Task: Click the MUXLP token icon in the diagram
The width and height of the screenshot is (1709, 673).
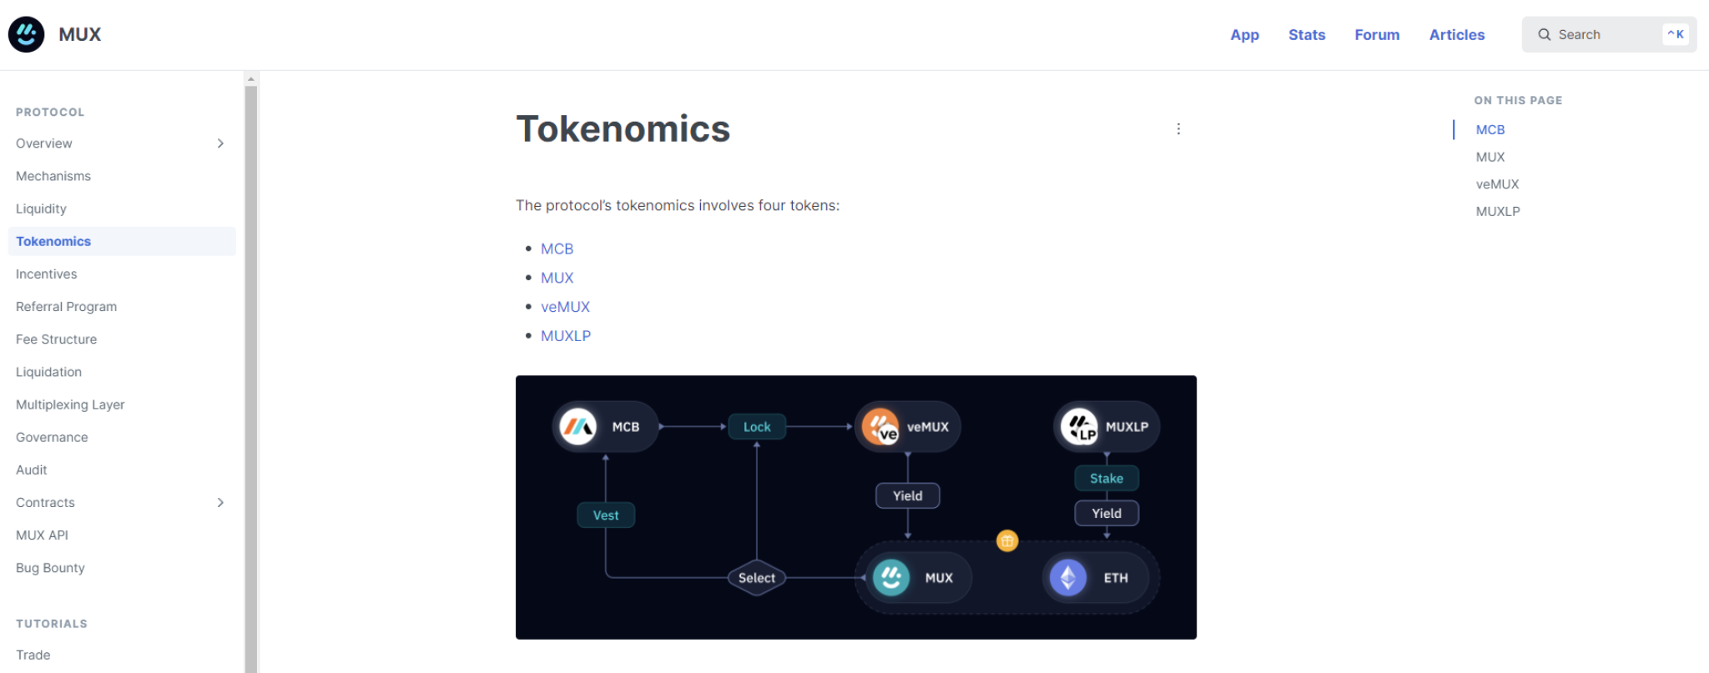Action: coord(1081,426)
